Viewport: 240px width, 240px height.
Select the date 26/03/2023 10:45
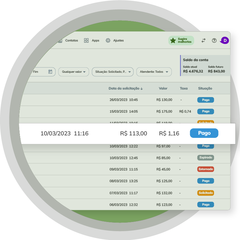click(x=123, y=100)
